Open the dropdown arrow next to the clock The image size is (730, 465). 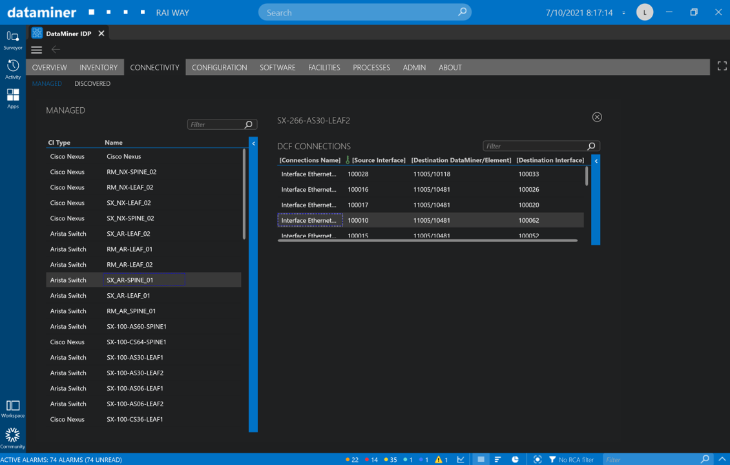coord(623,13)
